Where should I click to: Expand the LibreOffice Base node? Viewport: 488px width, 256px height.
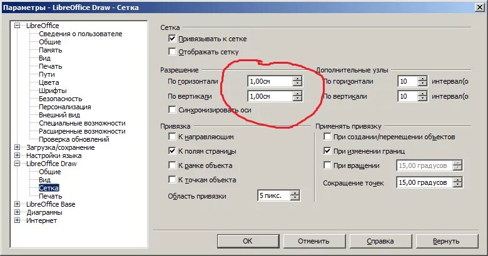click(18, 204)
